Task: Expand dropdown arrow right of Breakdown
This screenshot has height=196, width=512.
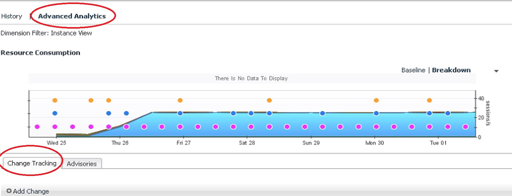Action: (x=496, y=71)
